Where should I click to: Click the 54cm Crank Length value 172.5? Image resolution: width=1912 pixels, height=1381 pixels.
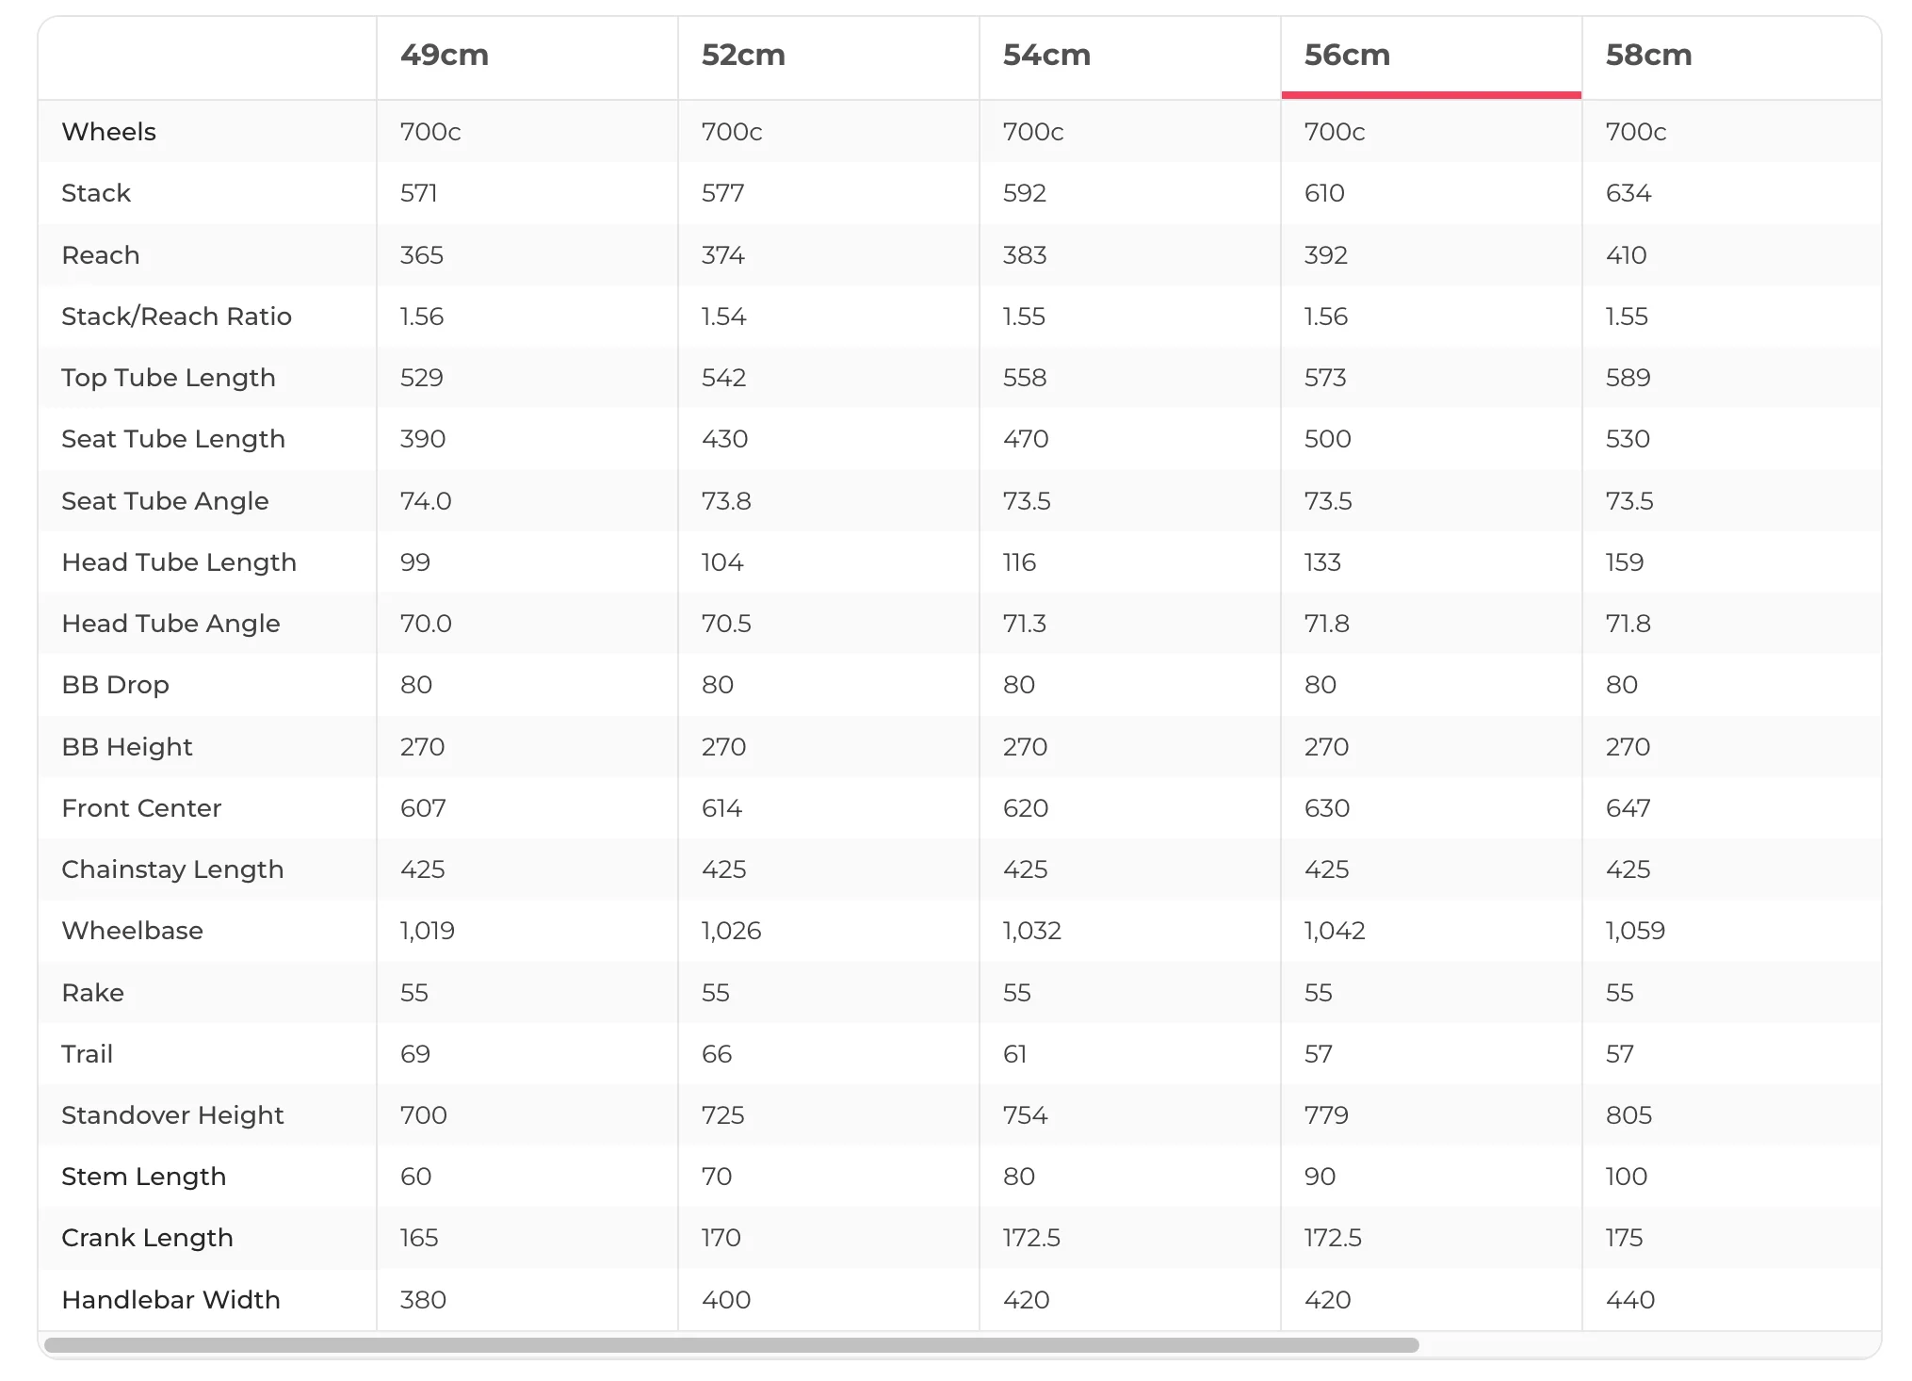1031,1238
